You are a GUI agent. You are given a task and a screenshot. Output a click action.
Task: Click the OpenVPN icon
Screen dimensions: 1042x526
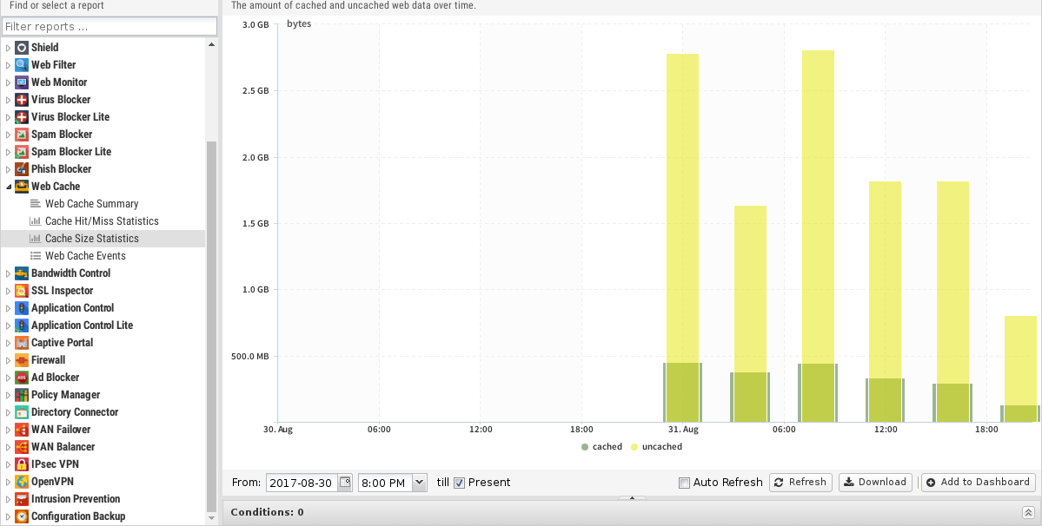[x=22, y=482]
